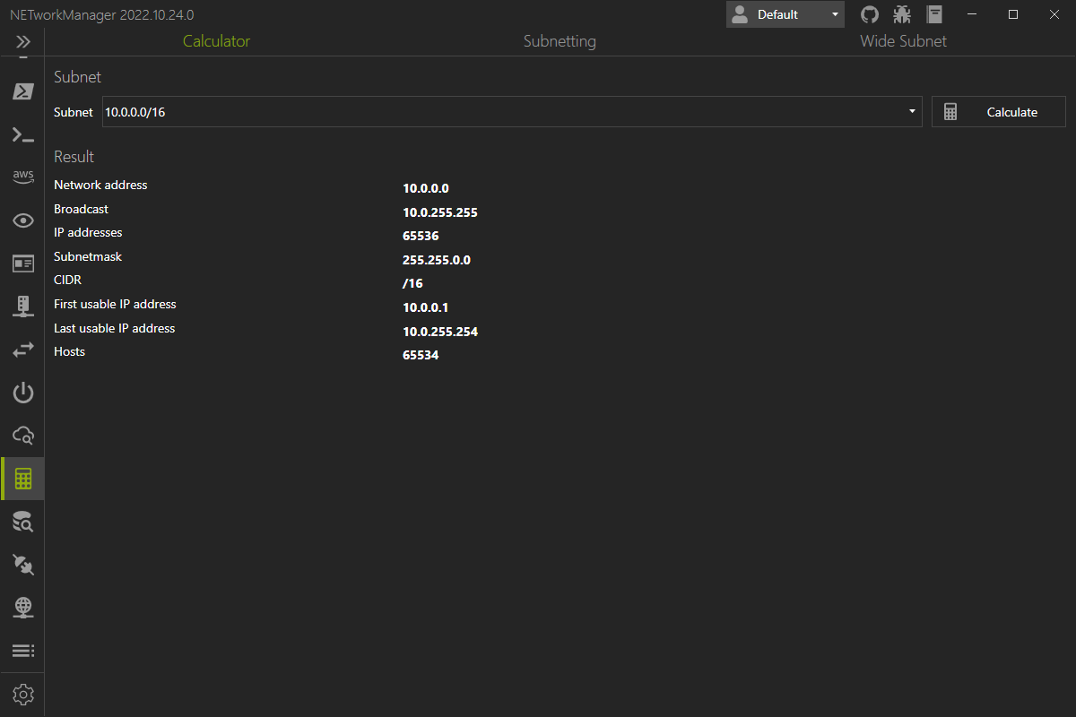The width and height of the screenshot is (1076, 717).
Task: Select the first usable IP 10.0.0.1
Action: [x=426, y=307]
